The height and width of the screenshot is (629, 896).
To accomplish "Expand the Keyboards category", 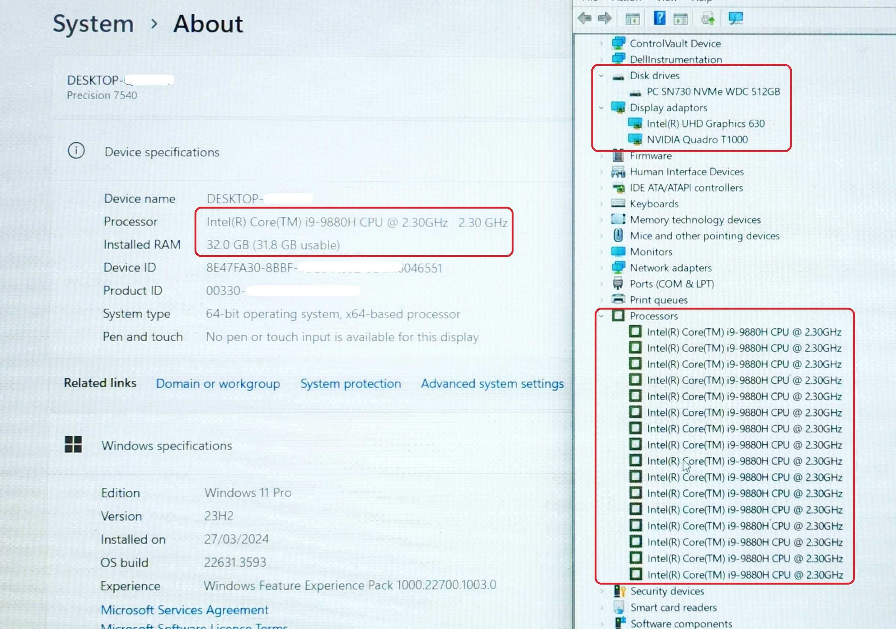I will click(601, 204).
